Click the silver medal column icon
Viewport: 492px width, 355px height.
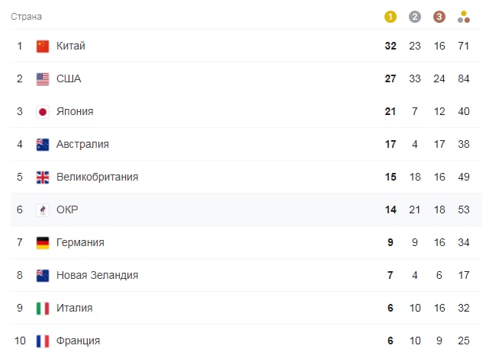click(x=415, y=17)
